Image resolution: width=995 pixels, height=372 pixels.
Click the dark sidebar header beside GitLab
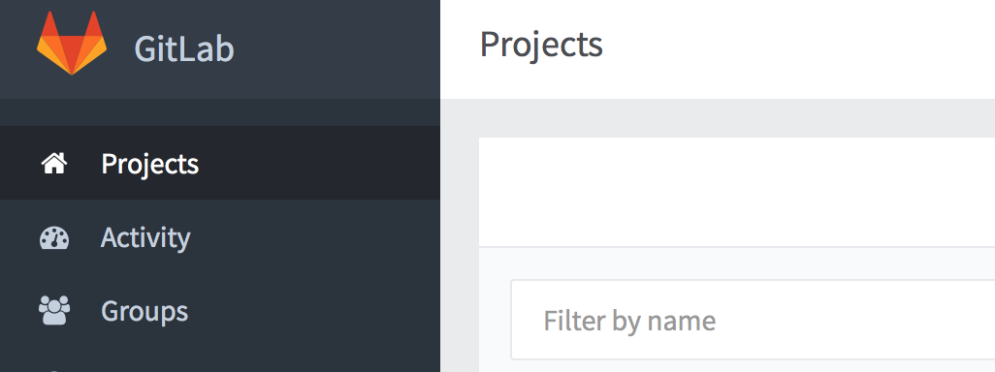337,48
